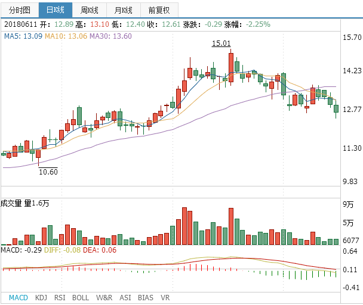
Task: Click the MACD: -0.29 value
Action: pos(21,250)
